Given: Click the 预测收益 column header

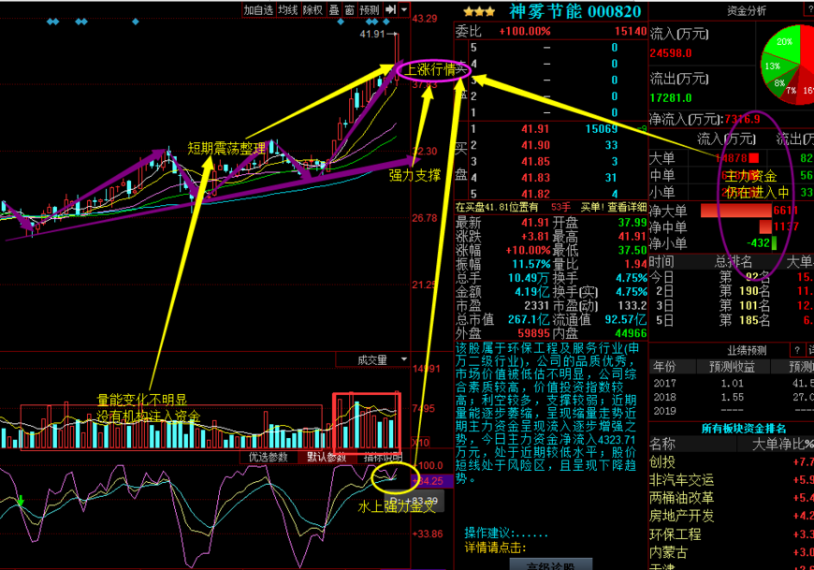Looking at the screenshot, I should point(732,367).
